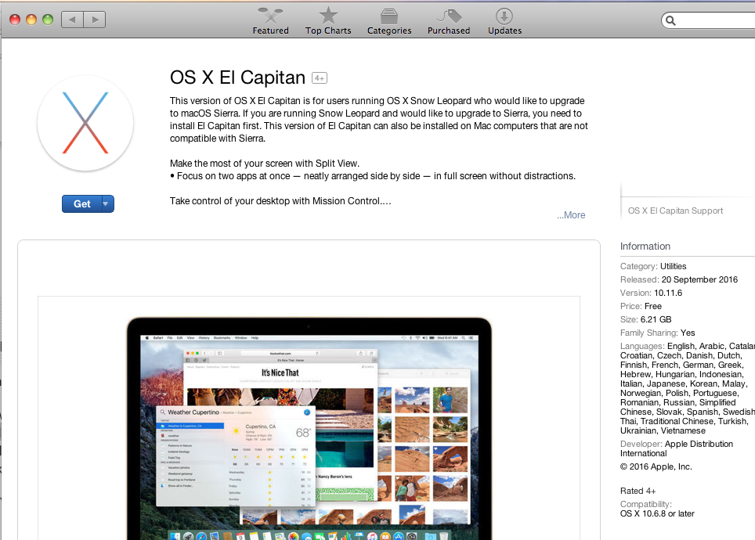755x540 pixels.
Task: Click the Get button
Action: coord(82,204)
